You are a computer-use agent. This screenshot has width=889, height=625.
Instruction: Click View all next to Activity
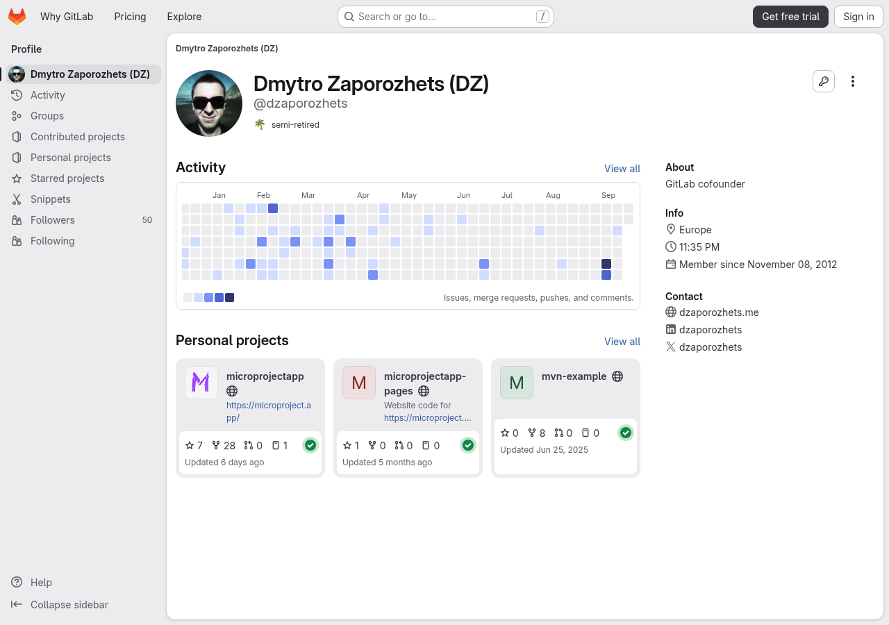coord(622,169)
